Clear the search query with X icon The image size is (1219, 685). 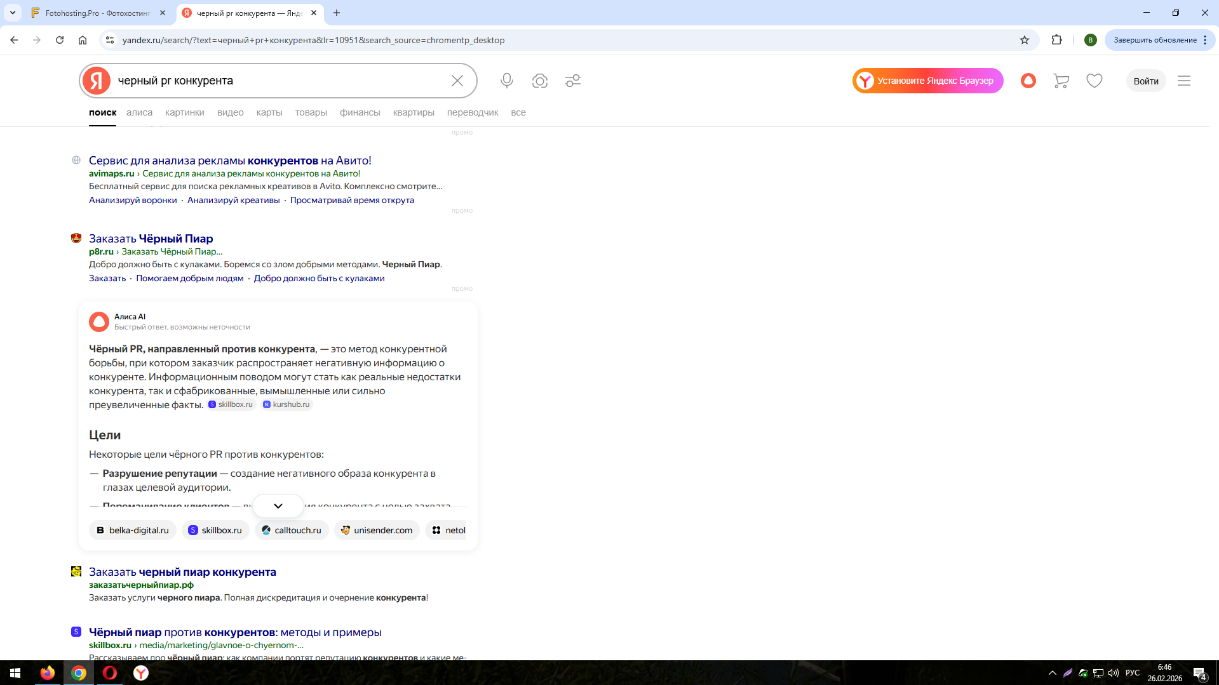(457, 81)
